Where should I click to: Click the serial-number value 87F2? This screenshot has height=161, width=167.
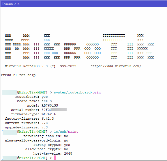[46, 110]
